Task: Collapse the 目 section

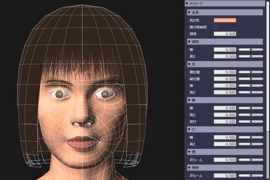Action: [189, 64]
